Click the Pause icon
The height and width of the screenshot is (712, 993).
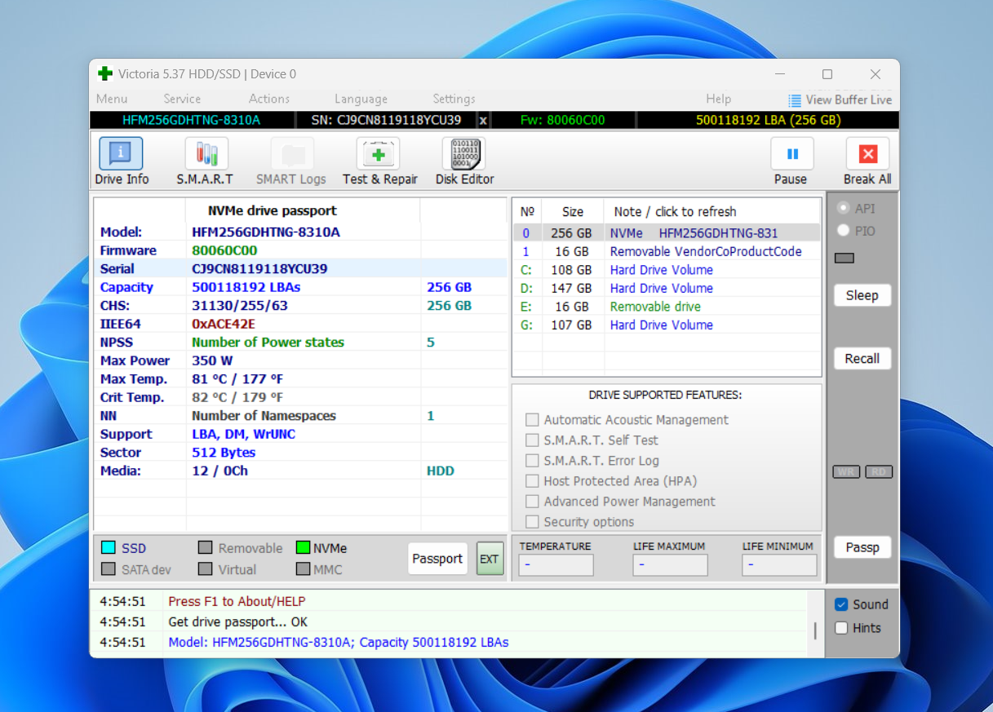[791, 153]
